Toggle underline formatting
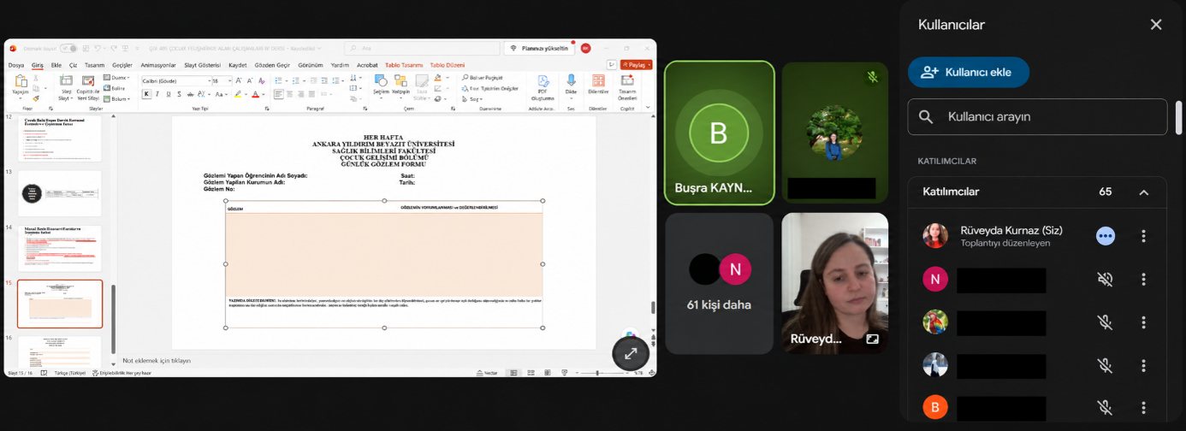The height and width of the screenshot is (431, 1186). click(x=169, y=94)
